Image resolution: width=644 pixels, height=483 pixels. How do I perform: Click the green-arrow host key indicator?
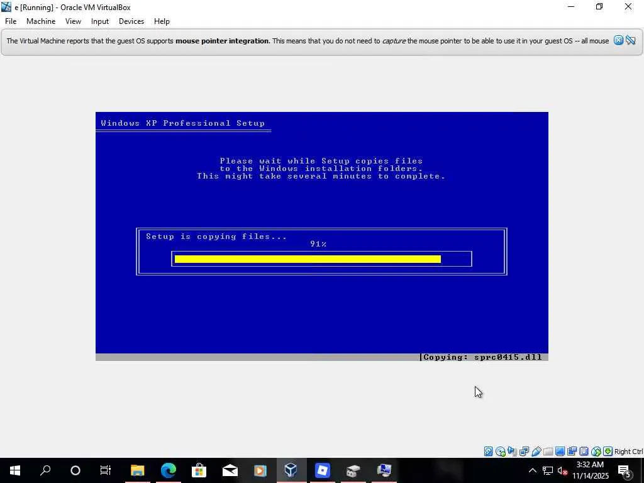[x=608, y=452]
